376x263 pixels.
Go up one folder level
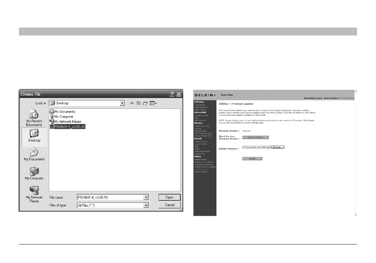[138, 103]
